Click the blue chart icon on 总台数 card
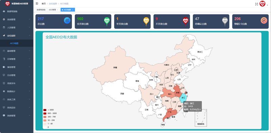Screen dimensions: 271x133 coord(67,21)
